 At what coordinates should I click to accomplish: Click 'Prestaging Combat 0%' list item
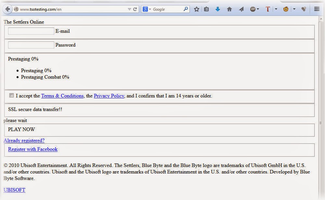pos(45,77)
